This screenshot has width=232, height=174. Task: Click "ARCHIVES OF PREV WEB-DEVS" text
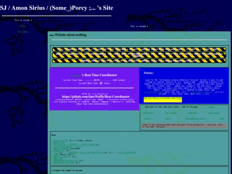pos(173,107)
